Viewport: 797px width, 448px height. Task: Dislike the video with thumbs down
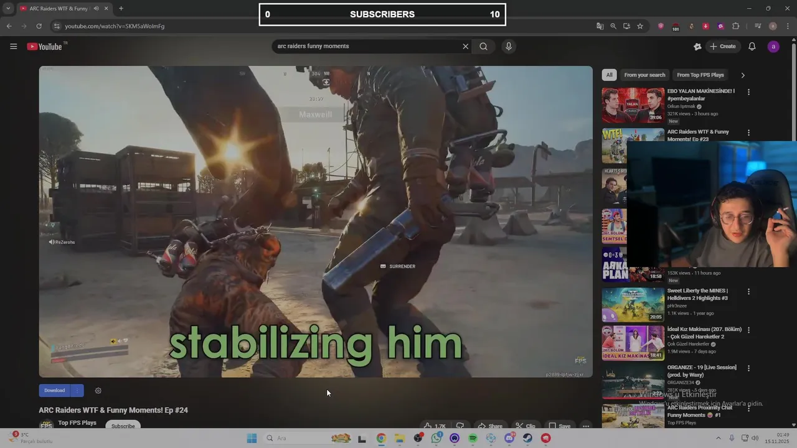(x=460, y=426)
